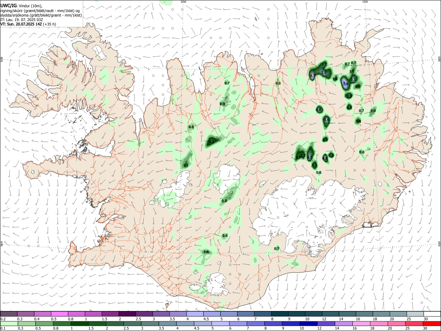Click the 5.6 precipitation value label

tap(327, 120)
